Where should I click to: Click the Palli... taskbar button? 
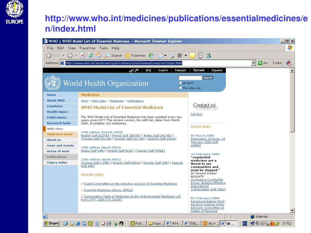coord(138,224)
